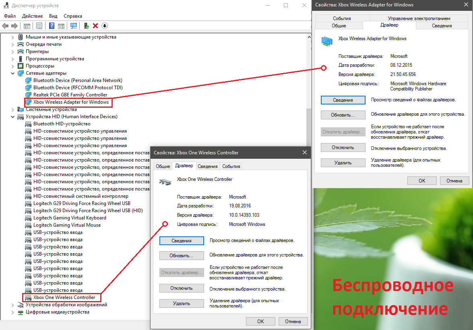Click the icon beside Цифровые медиаустройства
Image resolution: width=473 pixels, height=330 pixels.
[x=21, y=312]
